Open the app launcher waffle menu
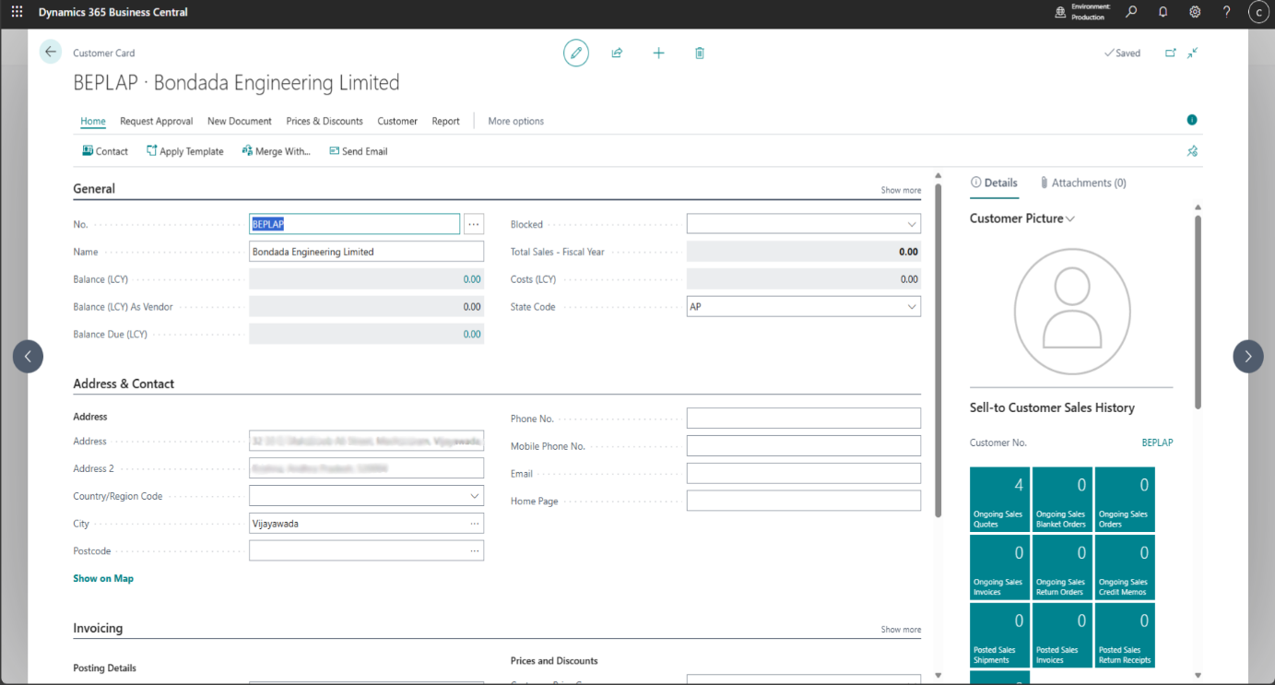This screenshot has height=685, width=1275. coord(17,12)
